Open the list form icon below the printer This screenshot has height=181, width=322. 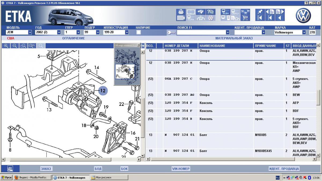(x=181, y=18)
